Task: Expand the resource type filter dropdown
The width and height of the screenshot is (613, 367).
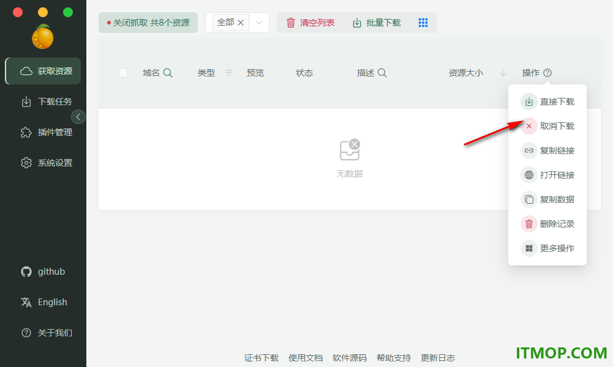Action: [x=259, y=23]
